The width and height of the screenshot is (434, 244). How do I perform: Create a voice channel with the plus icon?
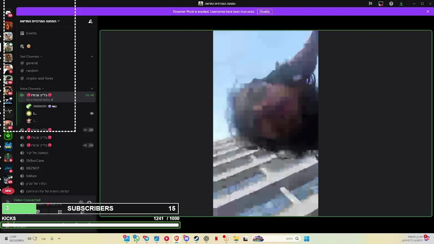92,89
